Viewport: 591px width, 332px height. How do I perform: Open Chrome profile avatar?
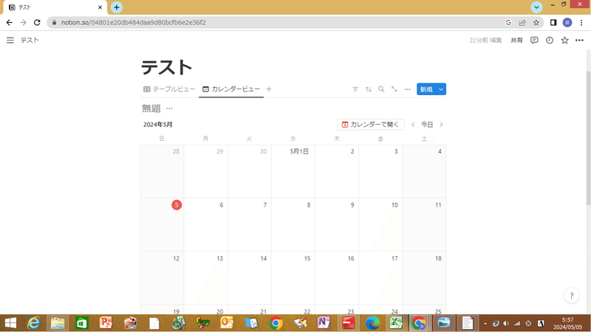[x=567, y=23]
